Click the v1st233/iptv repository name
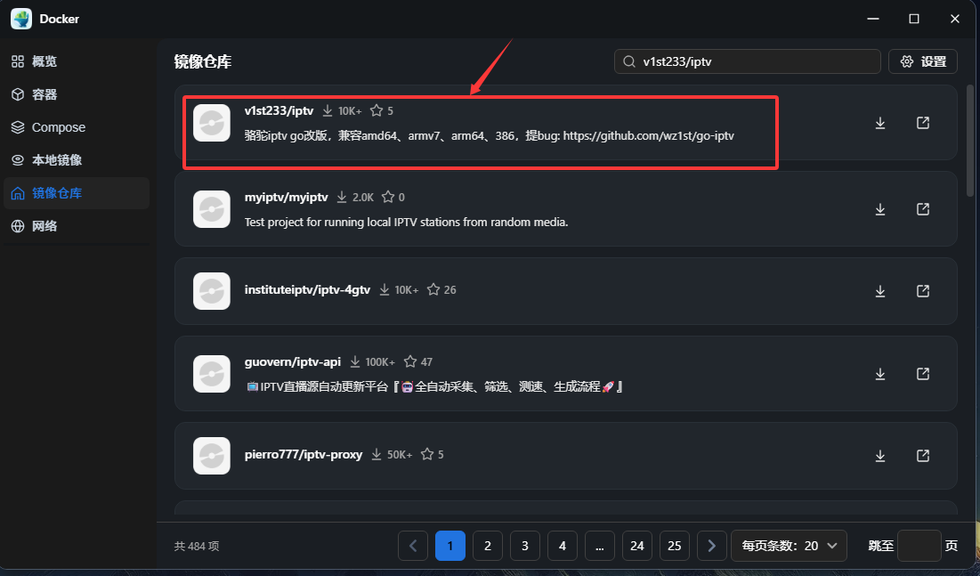980x576 pixels. 279,110
